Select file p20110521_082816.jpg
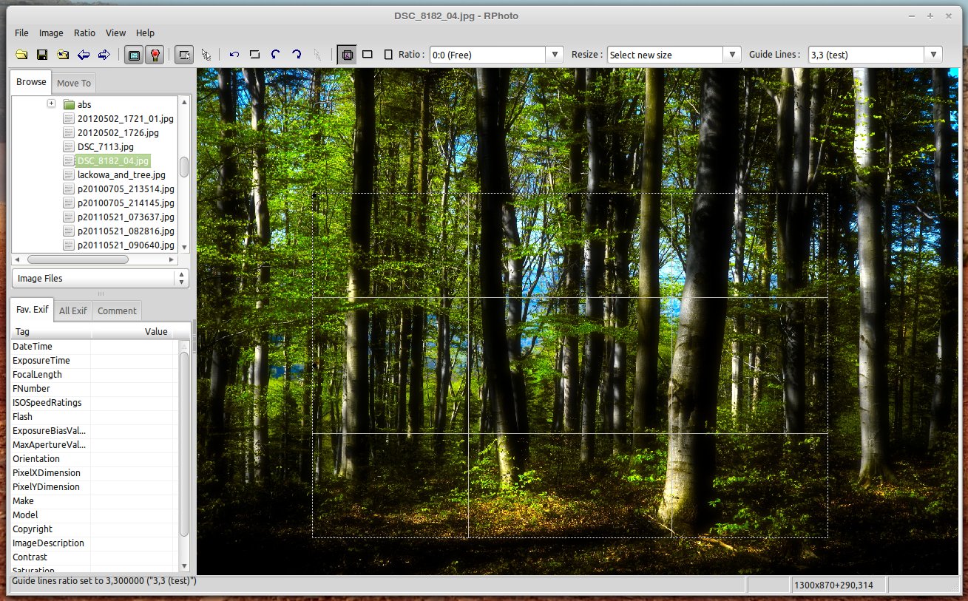Screen dimensions: 968x601 coord(119,231)
